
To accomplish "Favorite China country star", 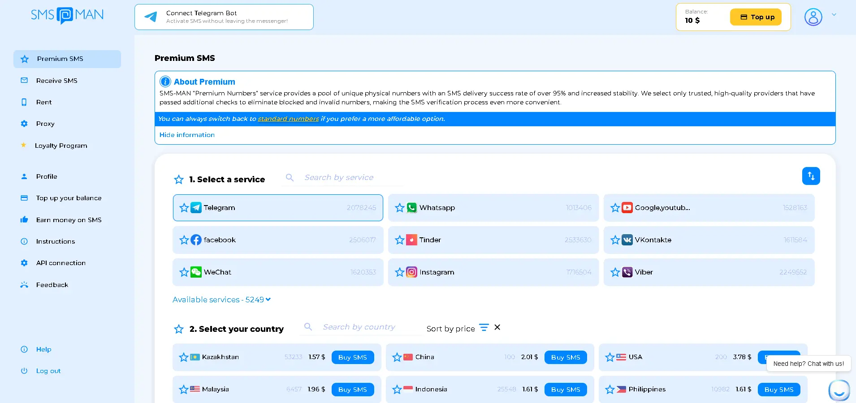I will pyautogui.click(x=397, y=357).
